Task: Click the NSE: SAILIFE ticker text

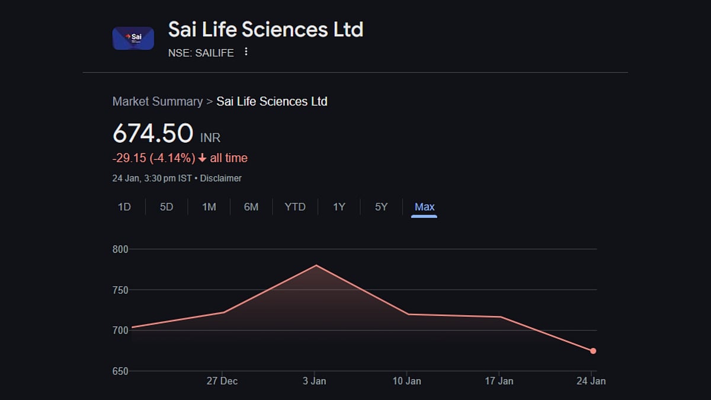Action: point(201,53)
